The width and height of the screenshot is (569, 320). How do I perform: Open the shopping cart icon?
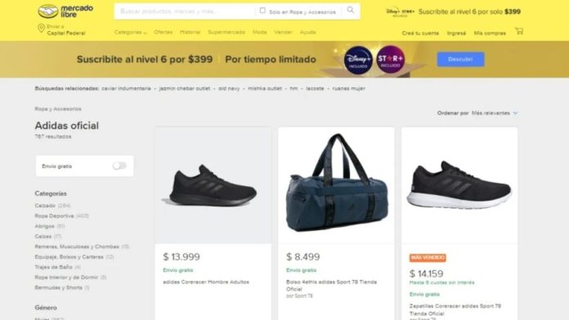[519, 31]
